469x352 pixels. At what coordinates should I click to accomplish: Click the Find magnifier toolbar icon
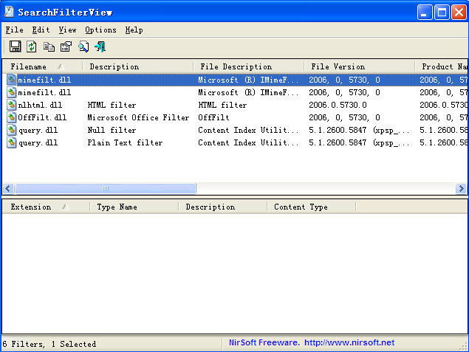pyautogui.click(x=83, y=46)
